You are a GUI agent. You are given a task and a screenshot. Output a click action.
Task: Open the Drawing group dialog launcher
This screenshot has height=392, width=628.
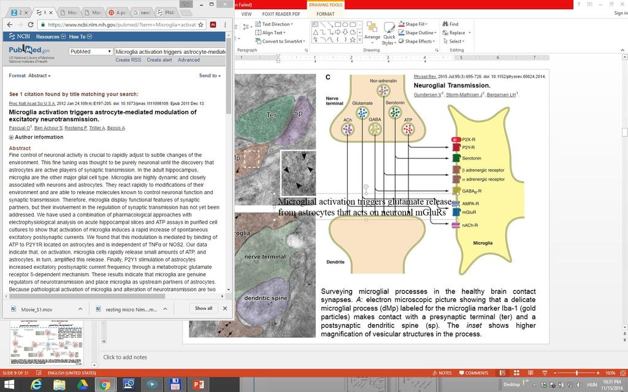point(436,50)
